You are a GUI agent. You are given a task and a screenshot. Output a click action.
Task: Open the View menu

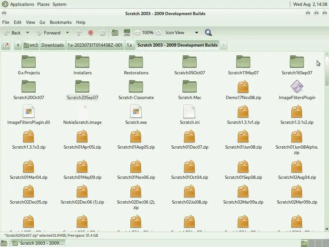tap(31, 22)
